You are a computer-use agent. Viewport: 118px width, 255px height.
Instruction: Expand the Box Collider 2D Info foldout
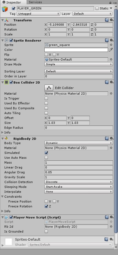[2, 133]
